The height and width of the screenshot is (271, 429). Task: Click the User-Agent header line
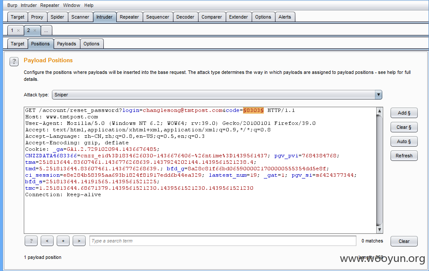click(170, 123)
